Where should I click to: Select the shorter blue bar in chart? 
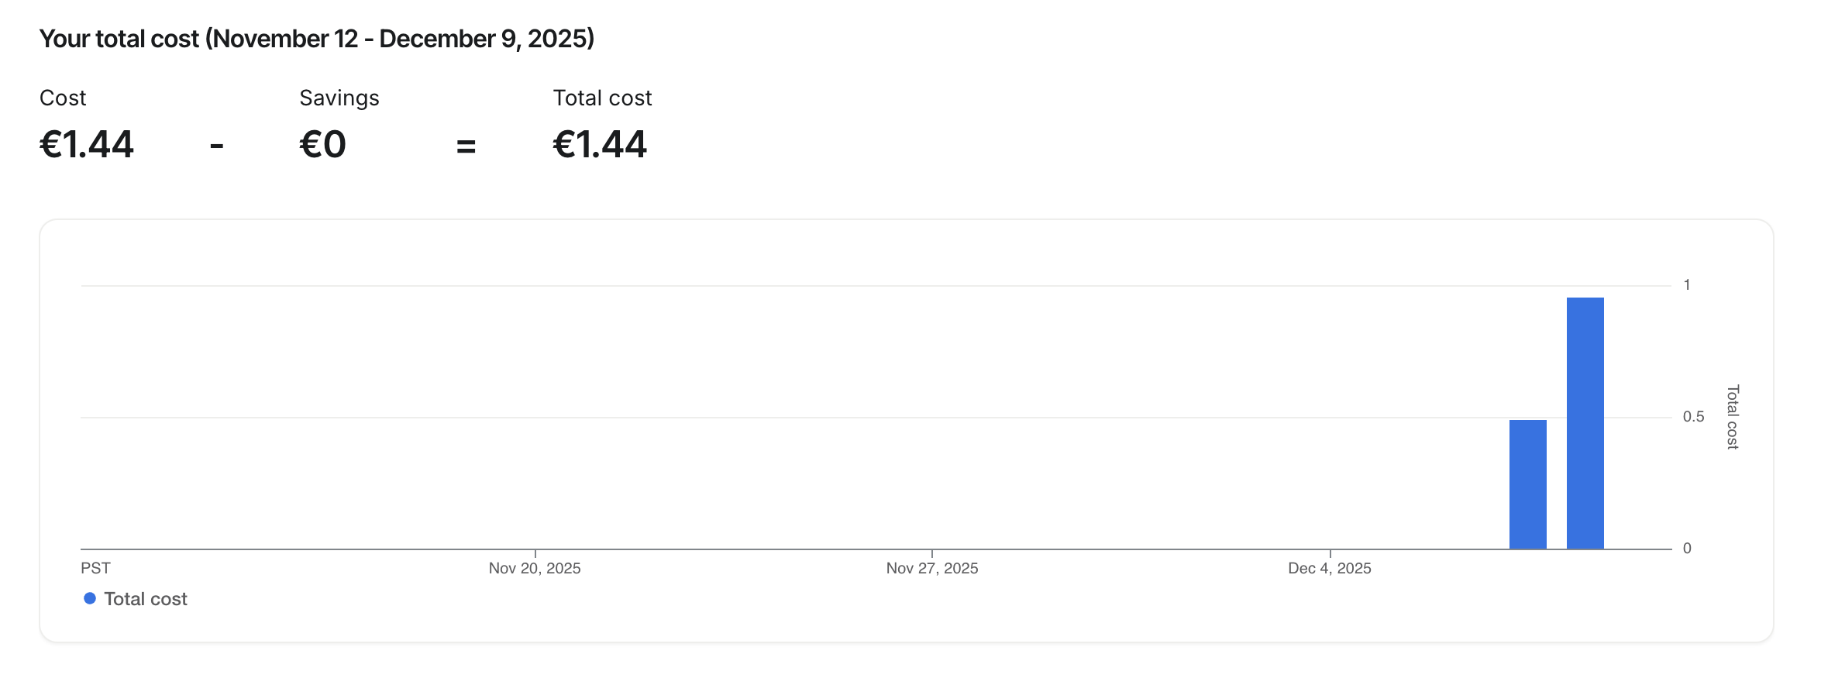(x=1527, y=484)
